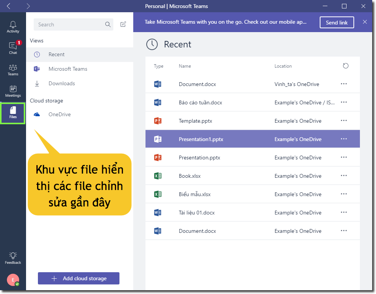Select the highlighted Files sidebar icon

pos(13,112)
